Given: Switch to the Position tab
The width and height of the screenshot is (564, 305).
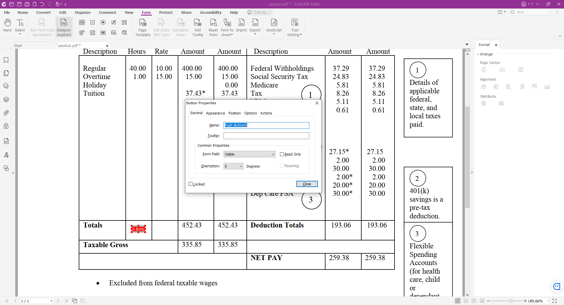Looking at the screenshot, I should tap(234, 113).
